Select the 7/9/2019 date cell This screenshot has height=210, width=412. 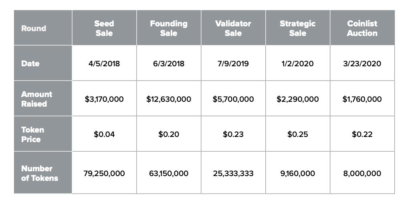[233, 63]
